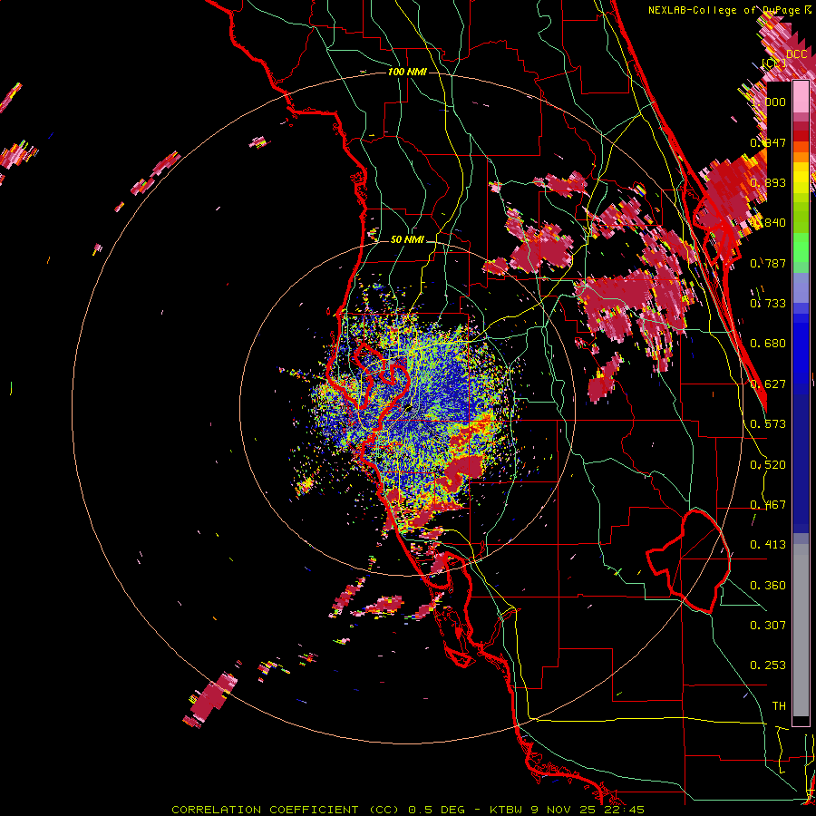Click the CORRELATION COEFFICIENT caption at the bottom
Screen dimensions: 816x816
point(408,810)
